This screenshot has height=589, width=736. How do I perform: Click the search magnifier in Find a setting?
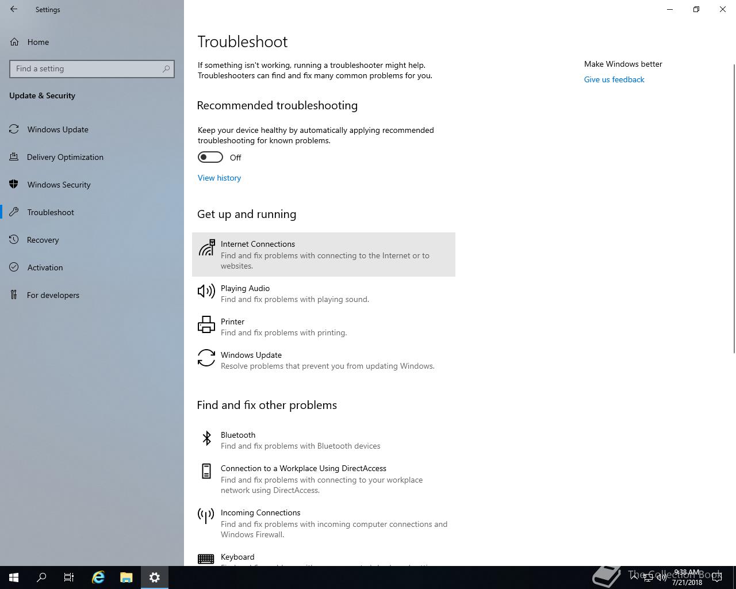(166, 68)
